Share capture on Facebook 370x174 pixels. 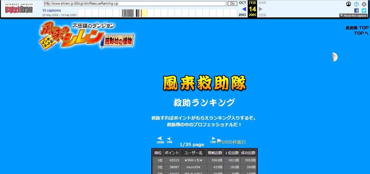[x=356, y=10]
